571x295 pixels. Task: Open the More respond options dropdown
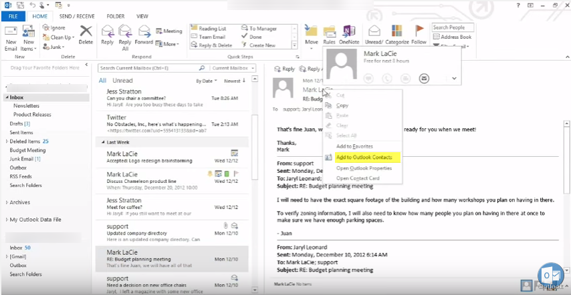pos(167,44)
